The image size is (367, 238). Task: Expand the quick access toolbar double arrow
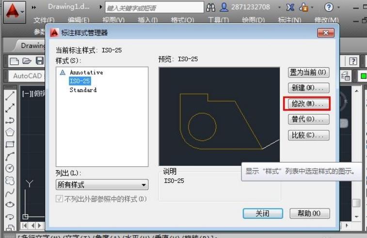click(34, 7)
